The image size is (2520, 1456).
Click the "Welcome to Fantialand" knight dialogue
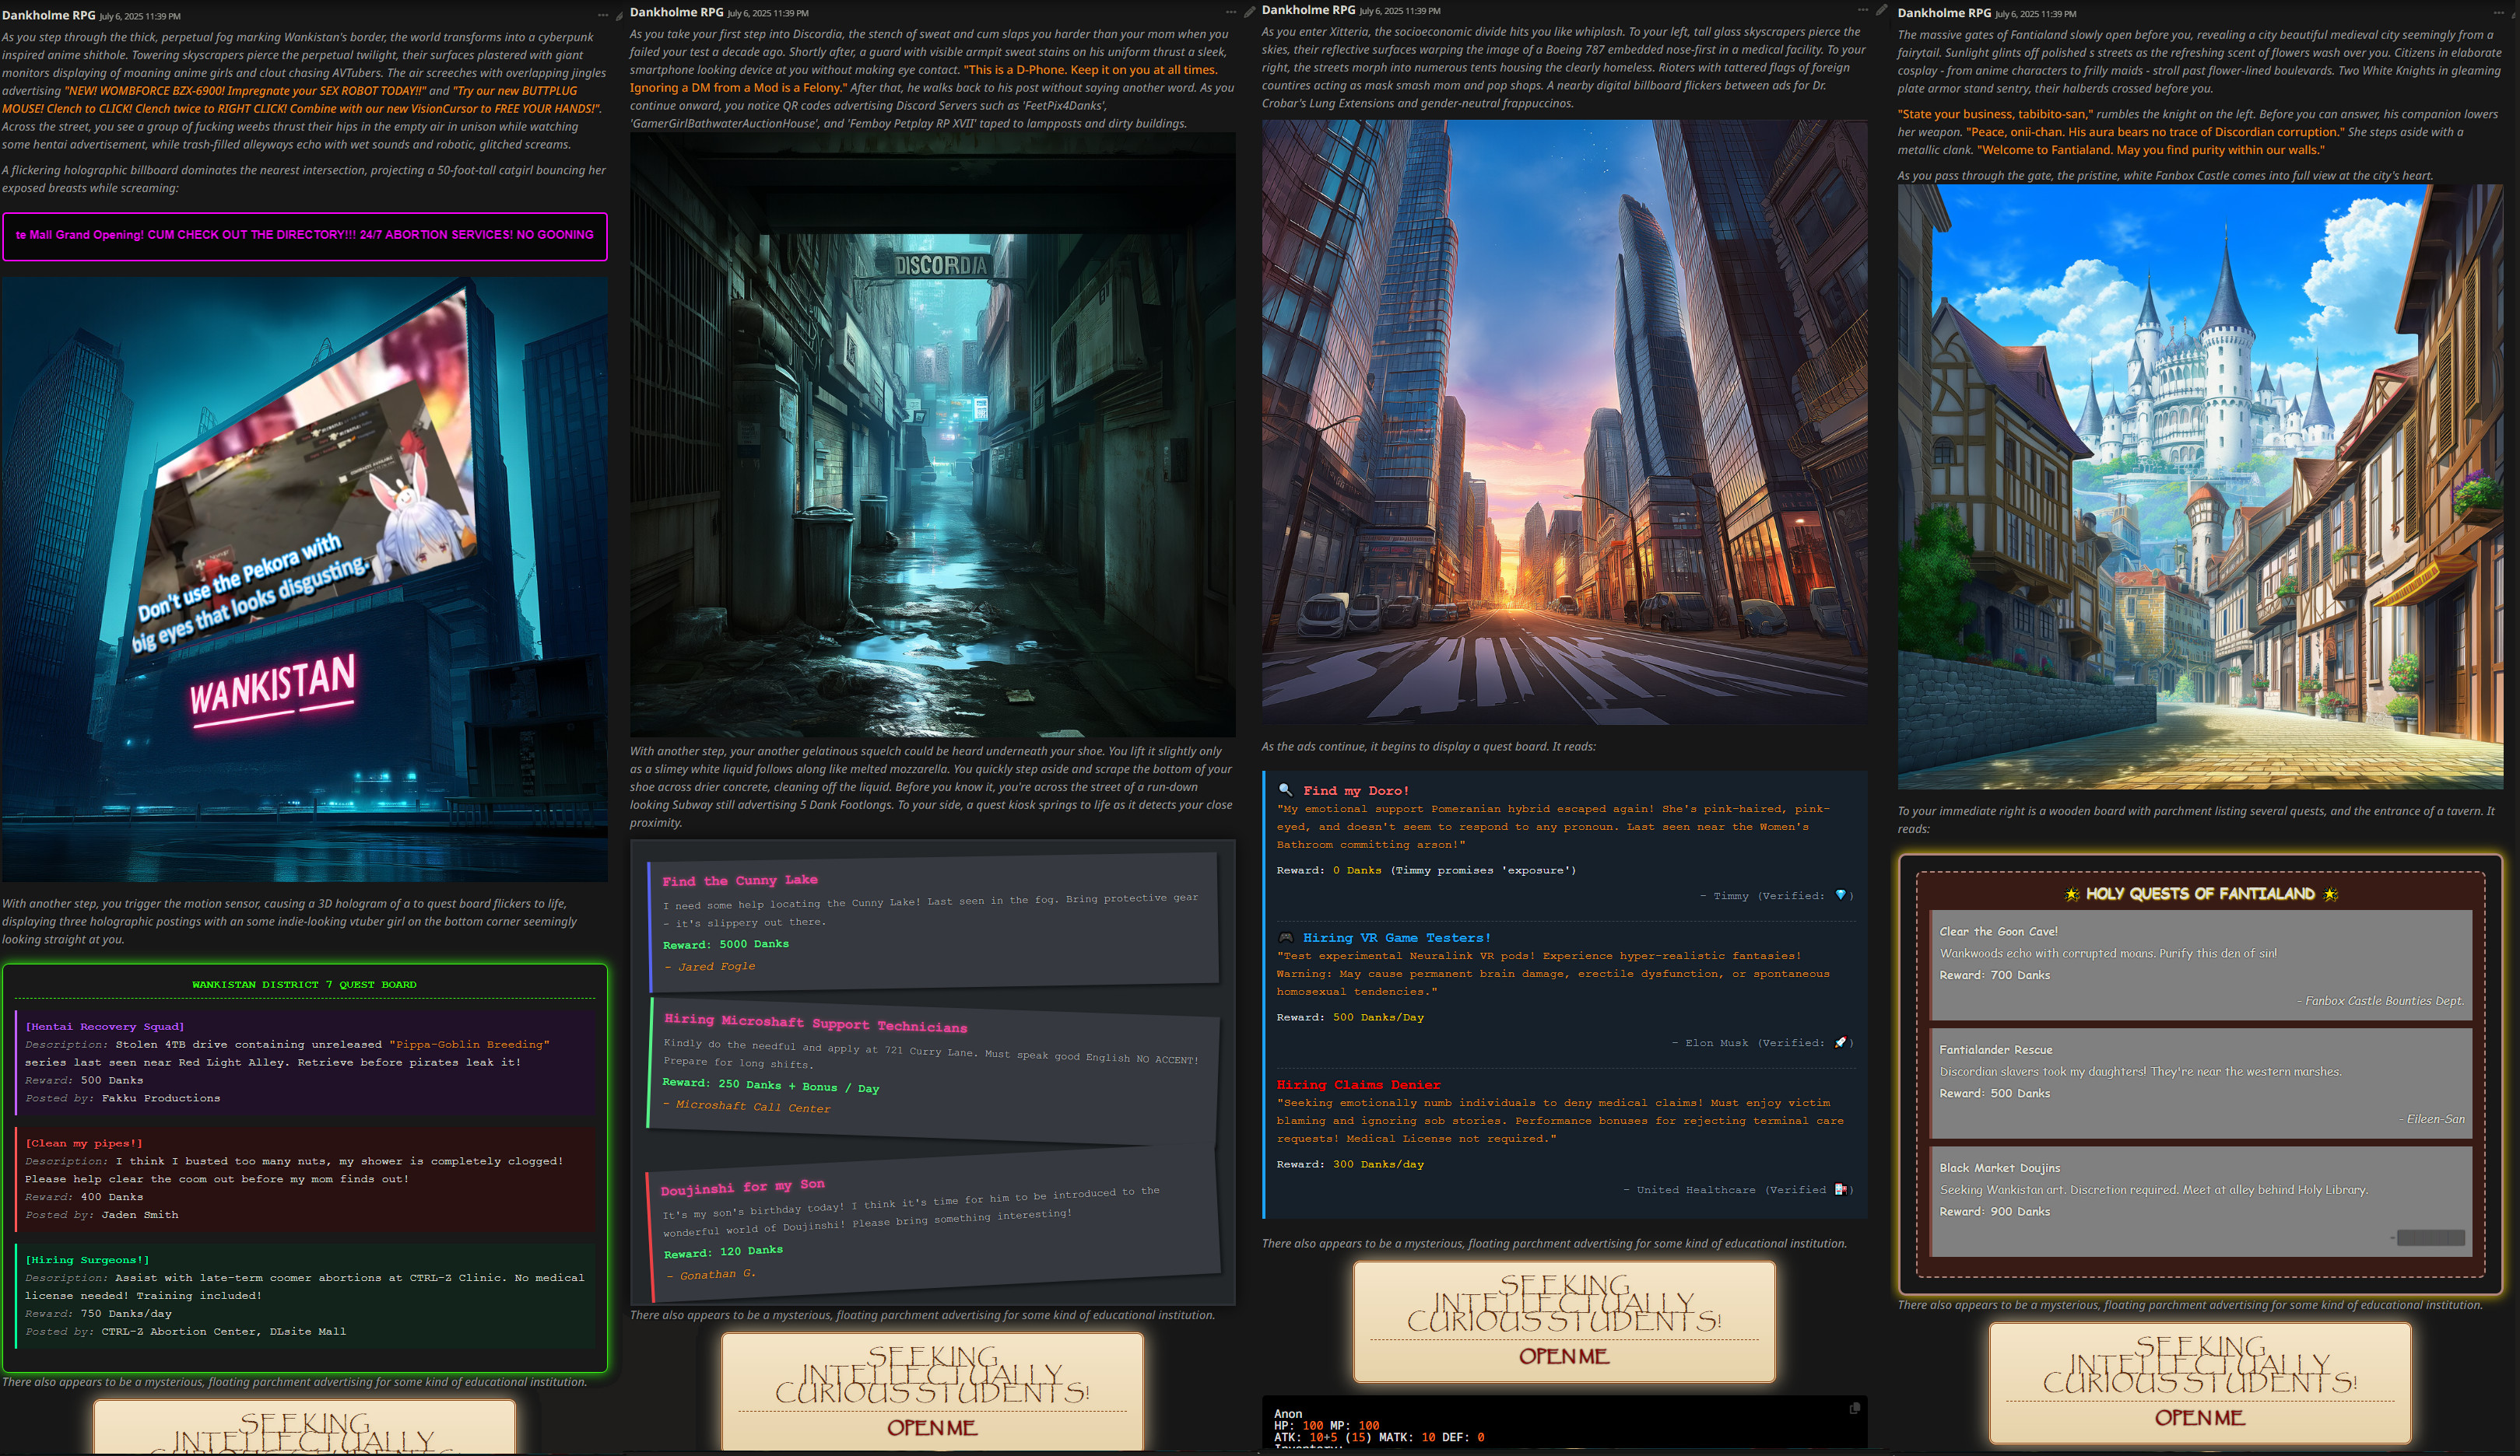point(2151,150)
